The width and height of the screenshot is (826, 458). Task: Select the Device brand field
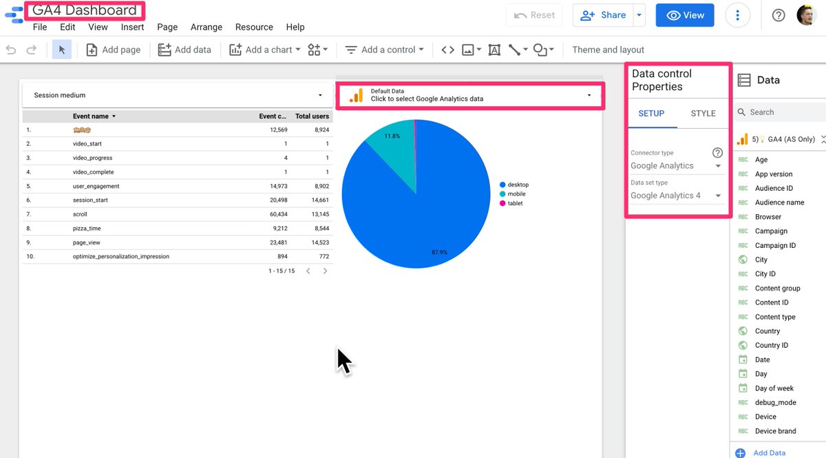[x=775, y=431]
